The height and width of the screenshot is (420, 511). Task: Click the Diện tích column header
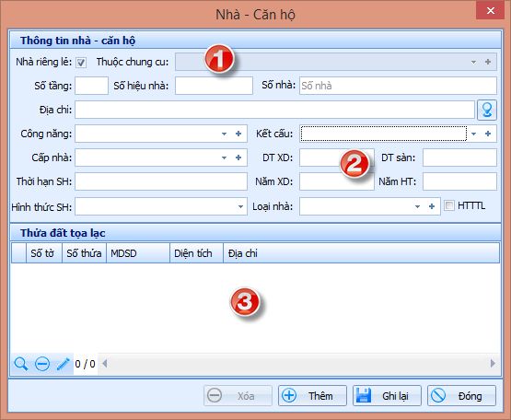coord(196,253)
